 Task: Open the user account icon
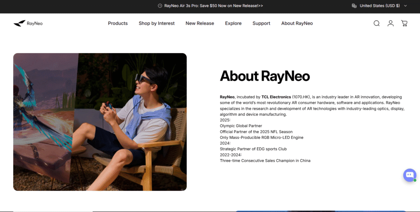(390, 23)
